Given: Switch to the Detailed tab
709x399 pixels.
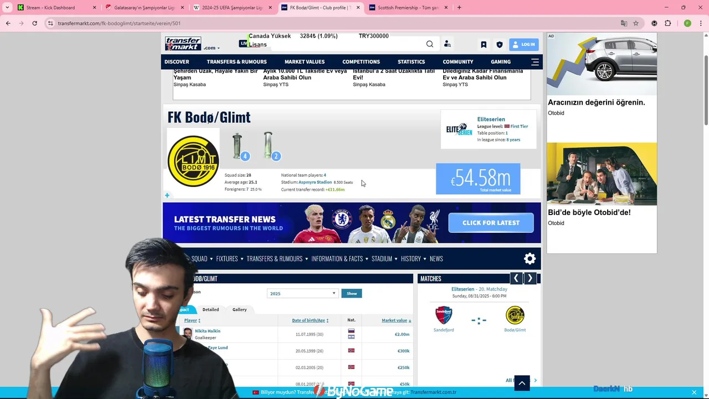Looking at the screenshot, I should [x=210, y=310].
